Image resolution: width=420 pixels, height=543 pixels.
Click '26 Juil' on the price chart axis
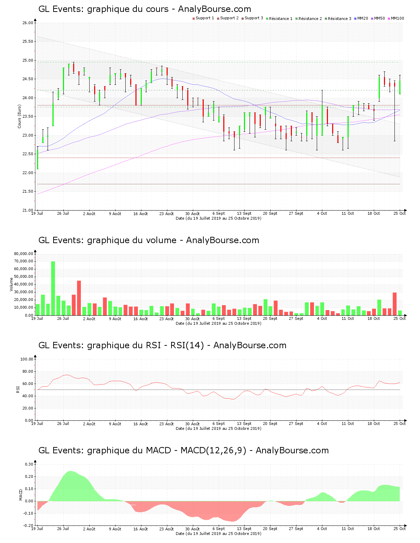click(63, 213)
